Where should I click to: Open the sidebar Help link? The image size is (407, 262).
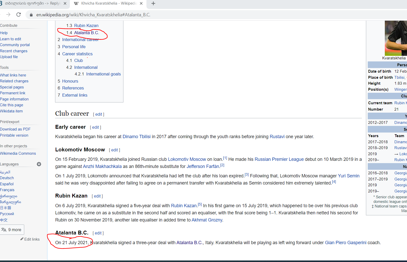(4, 33)
